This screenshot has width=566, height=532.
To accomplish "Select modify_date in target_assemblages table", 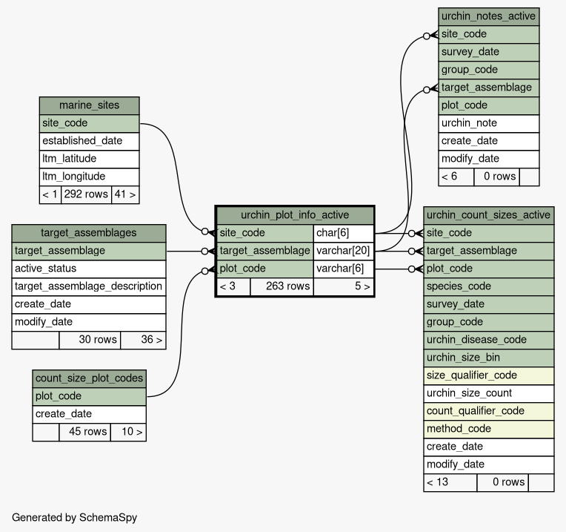I will [89, 322].
